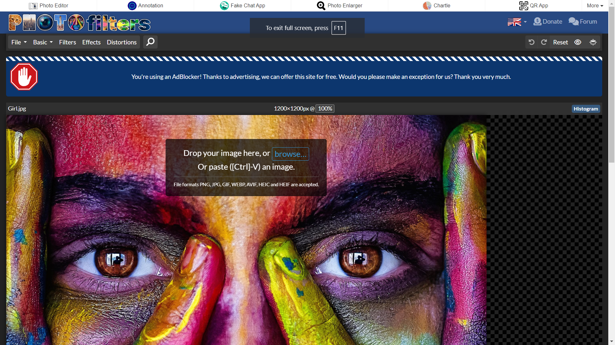This screenshot has height=345, width=615.
Task: Open the Fake Chat App link
Action: pyautogui.click(x=242, y=5)
